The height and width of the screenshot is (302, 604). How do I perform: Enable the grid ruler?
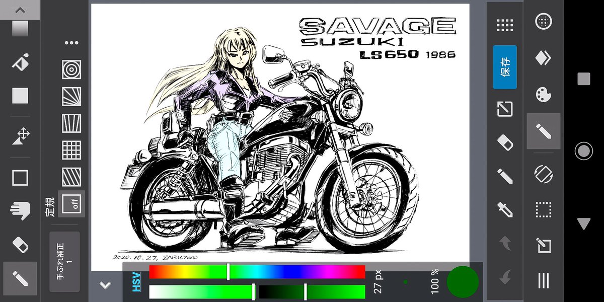tap(71, 150)
